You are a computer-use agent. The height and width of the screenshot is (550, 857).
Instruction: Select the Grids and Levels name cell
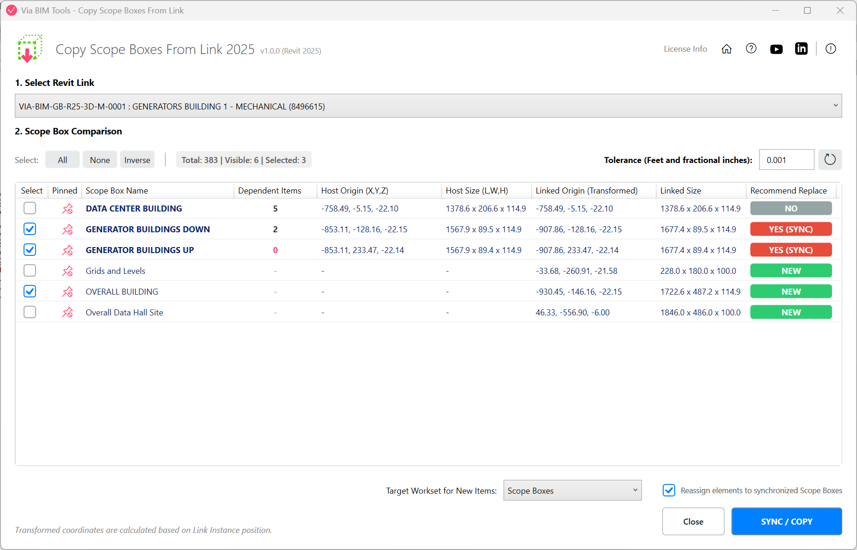pos(115,271)
